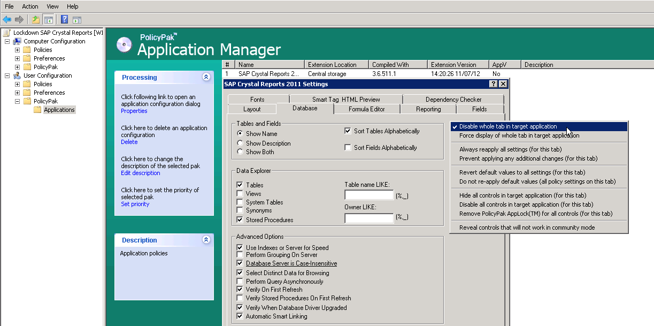Open the Fonts tab
This screenshot has width=654, height=326.
point(257,100)
